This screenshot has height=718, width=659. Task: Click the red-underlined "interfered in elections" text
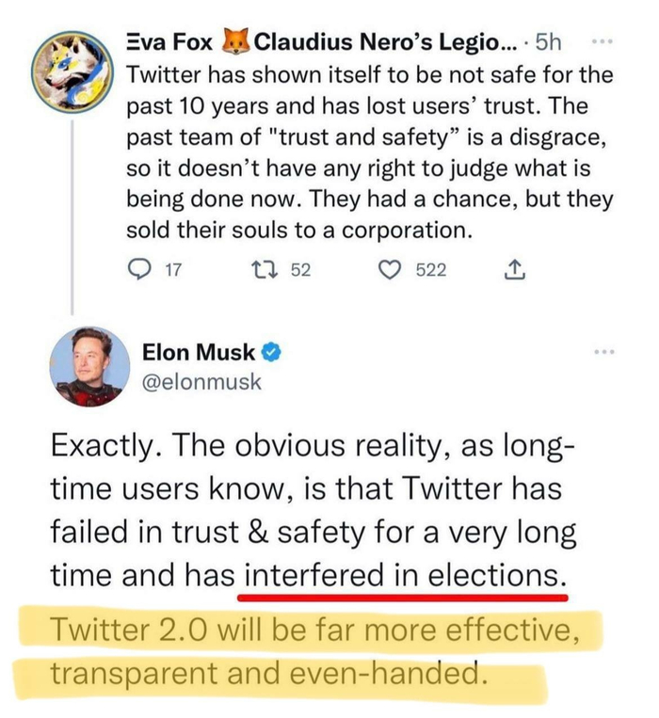click(405, 574)
